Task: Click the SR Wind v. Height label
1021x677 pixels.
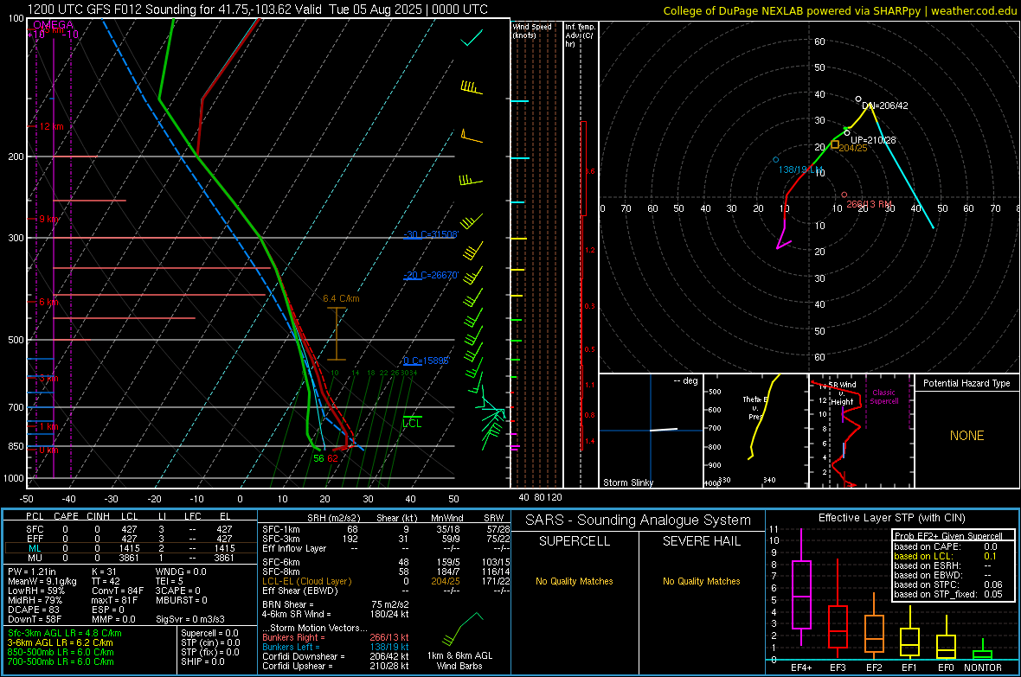Action: [842, 393]
